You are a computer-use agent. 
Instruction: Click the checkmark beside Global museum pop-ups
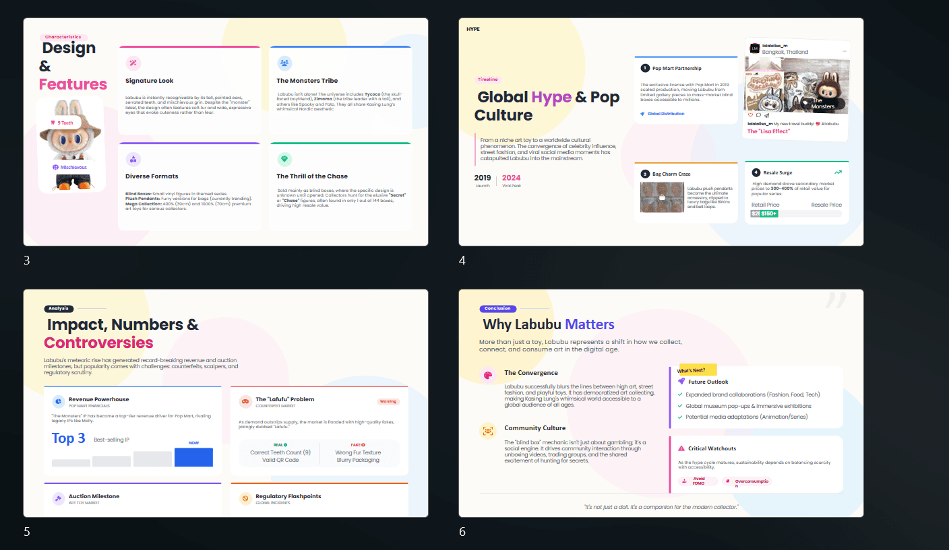[680, 406]
